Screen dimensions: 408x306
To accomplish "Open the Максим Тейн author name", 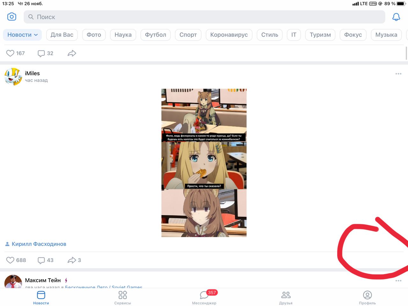I will [43, 280].
